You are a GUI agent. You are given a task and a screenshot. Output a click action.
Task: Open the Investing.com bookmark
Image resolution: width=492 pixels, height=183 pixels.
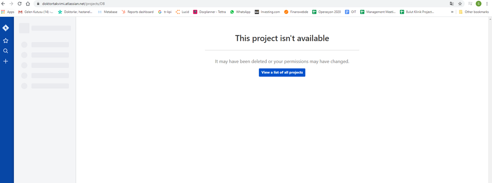[x=267, y=12]
